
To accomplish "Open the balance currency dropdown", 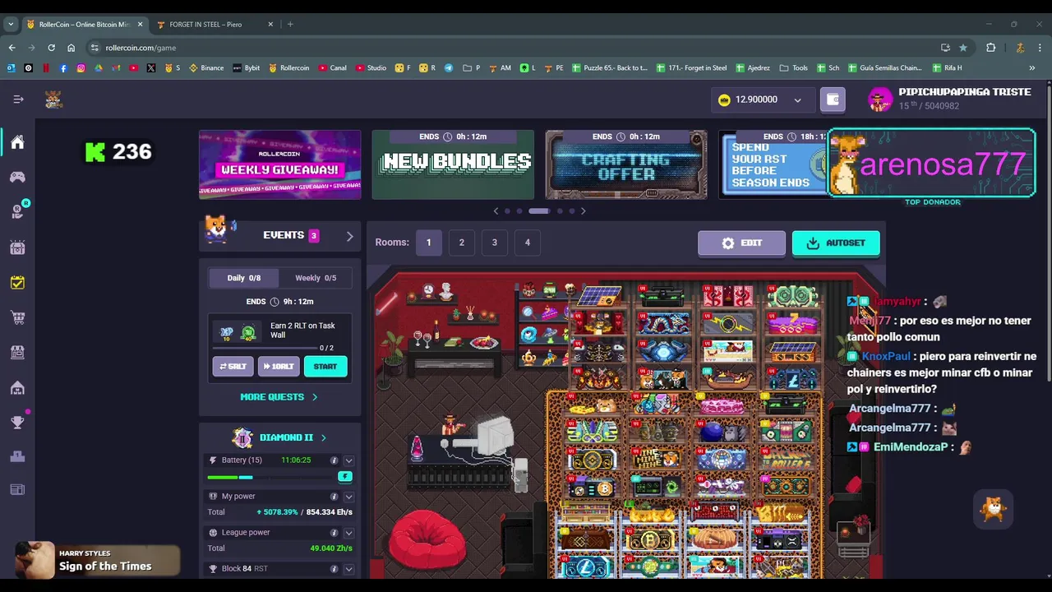I will (x=797, y=100).
